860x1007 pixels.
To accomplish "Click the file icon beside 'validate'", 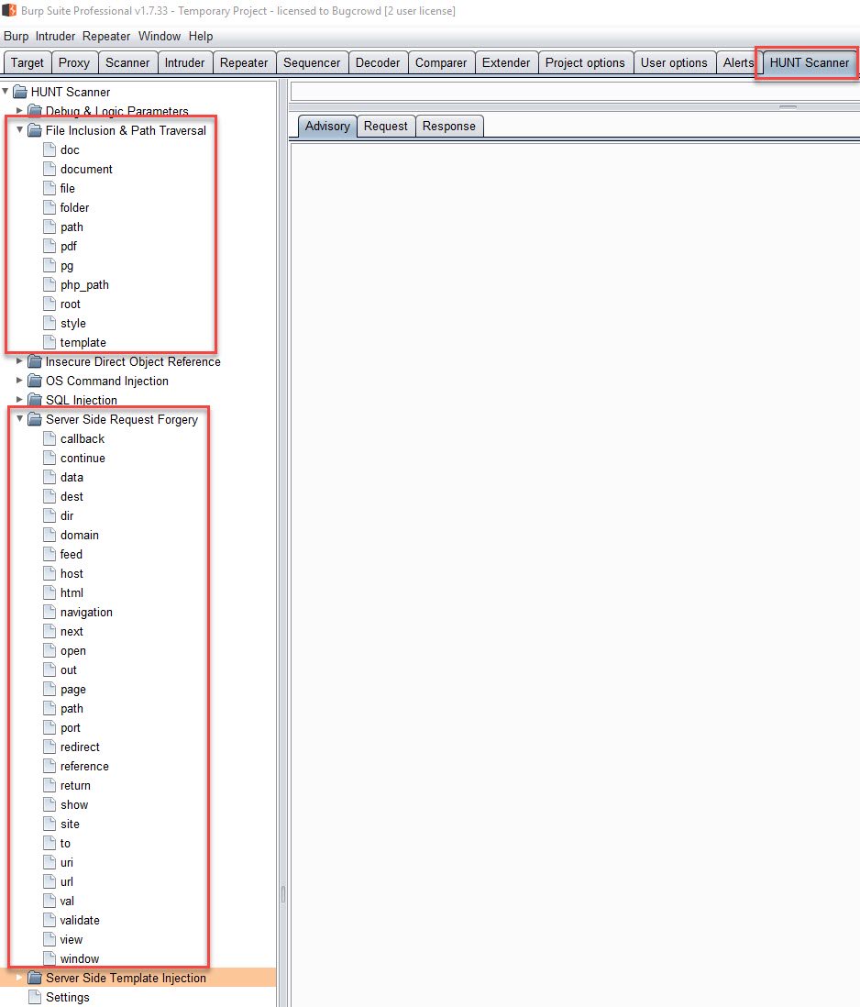I will [50, 920].
